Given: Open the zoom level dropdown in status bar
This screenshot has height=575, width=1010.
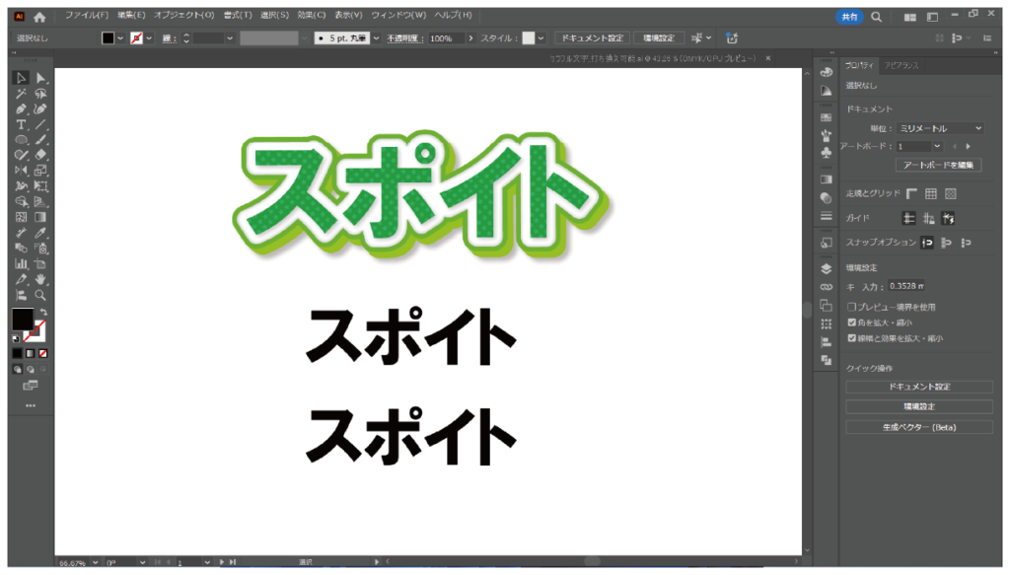Looking at the screenshot, I should 96,562.
